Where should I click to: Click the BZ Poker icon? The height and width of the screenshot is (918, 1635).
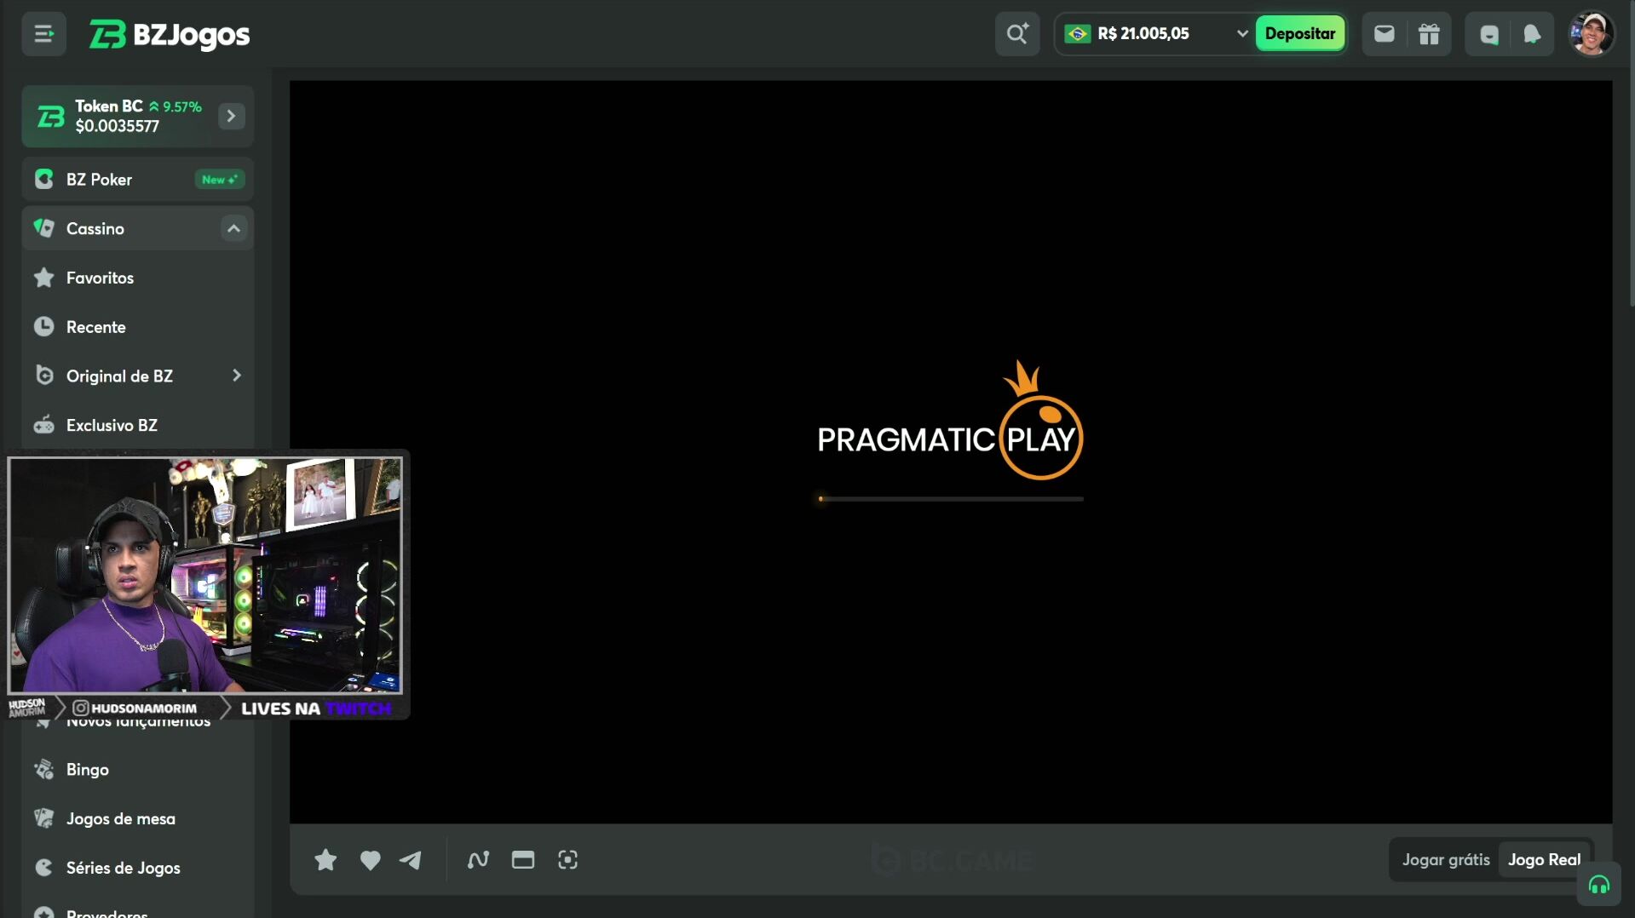point(44,180)
